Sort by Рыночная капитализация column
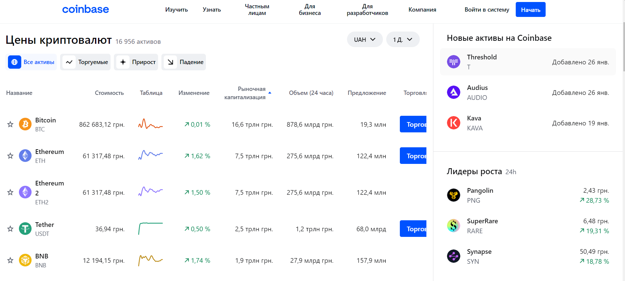The width and height of the screenshot is (625, 281). (248, 93)
